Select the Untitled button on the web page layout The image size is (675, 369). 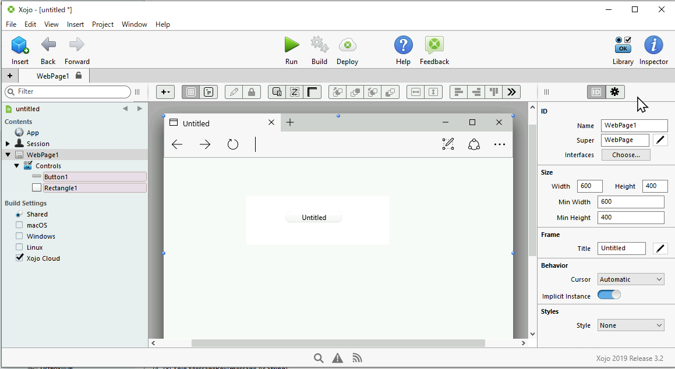[314, 218]
